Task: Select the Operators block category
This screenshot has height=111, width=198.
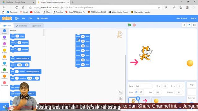Action: pos(4,71)
